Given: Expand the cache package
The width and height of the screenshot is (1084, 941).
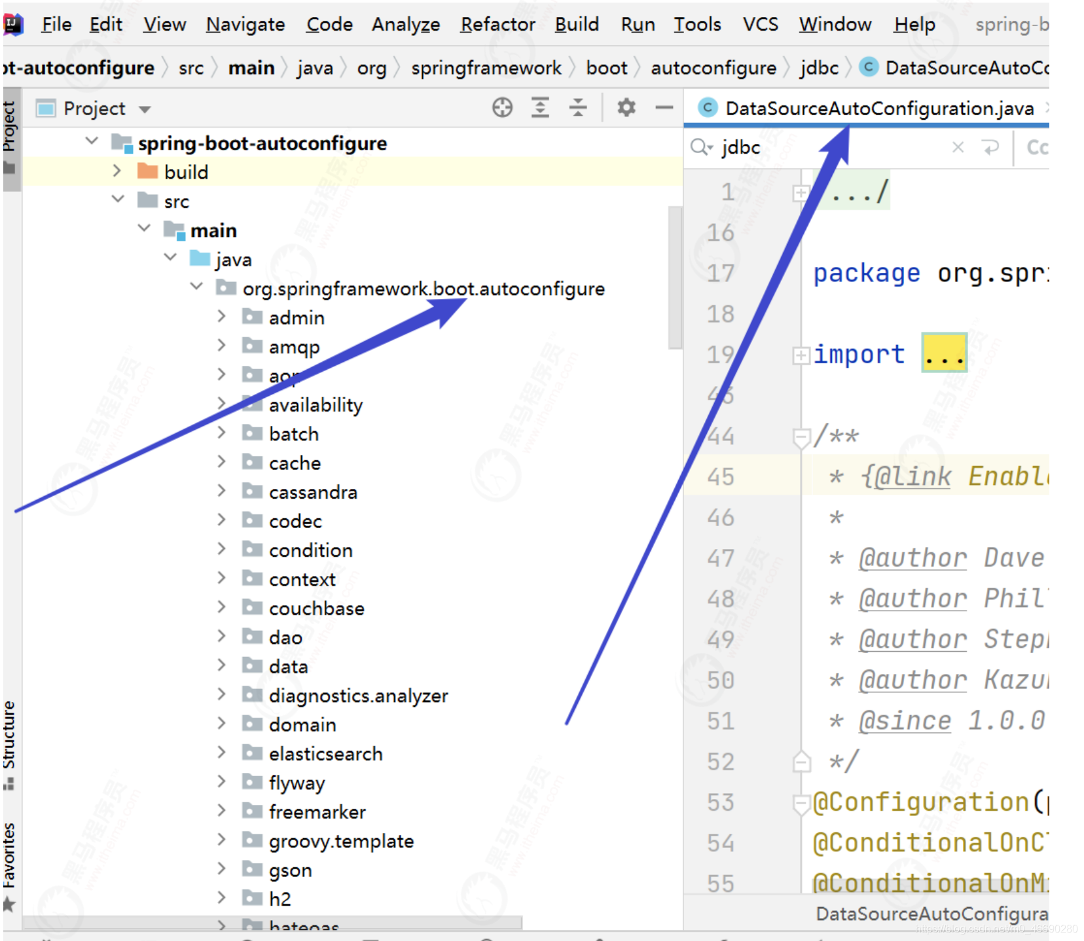Looking at the screenshot, I should [221, 461].
